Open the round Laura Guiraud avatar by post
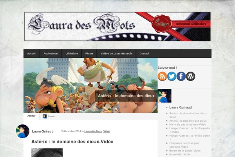This screenshot has width=235, height=157. click(22, 131)
